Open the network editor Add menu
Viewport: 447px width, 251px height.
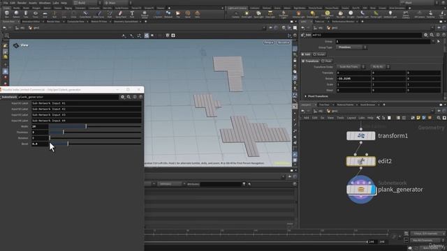coord(306,118)
